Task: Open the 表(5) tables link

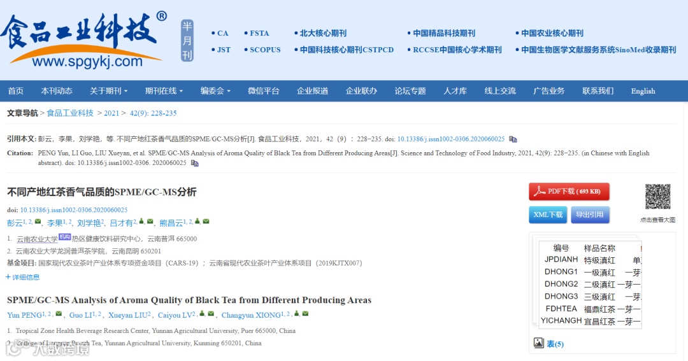Action: tap(555, 344)
